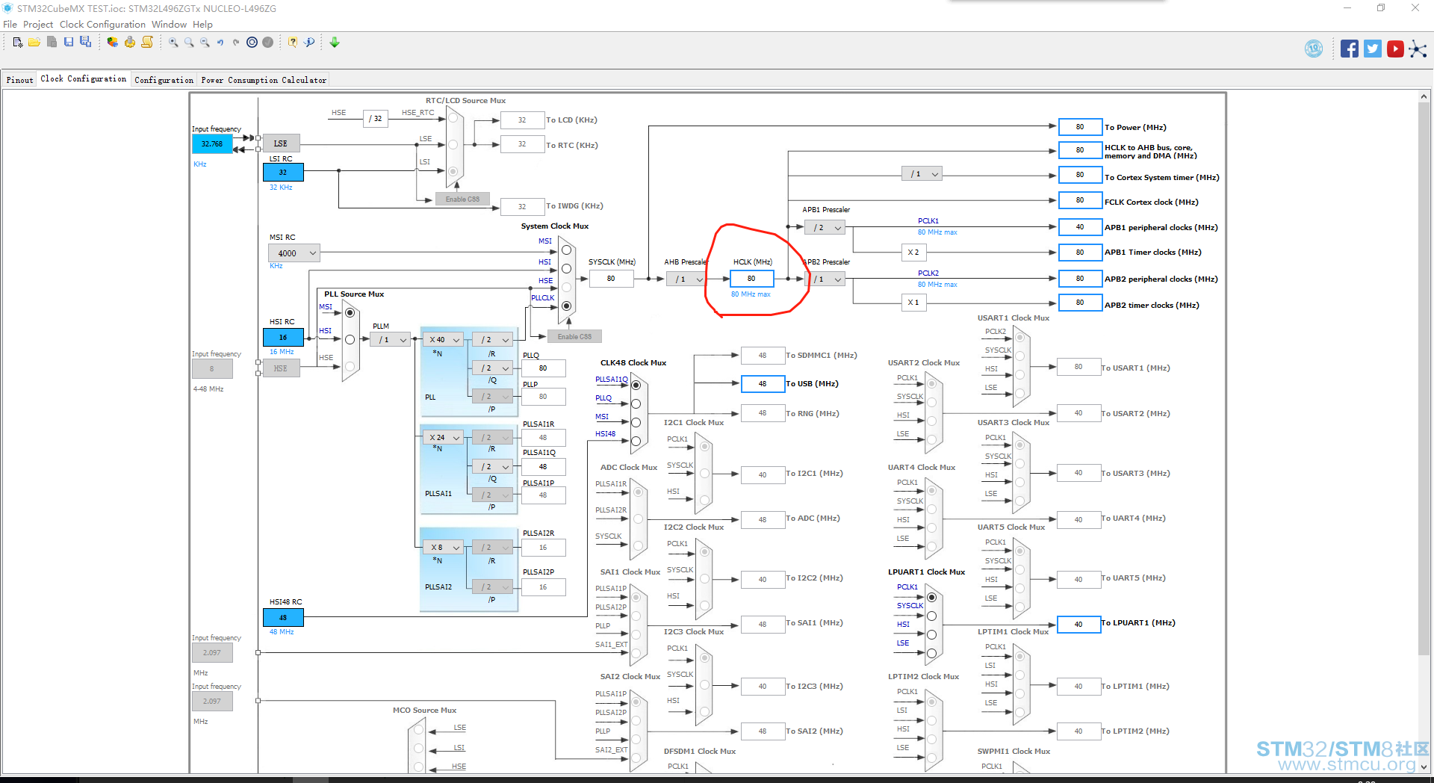This screenshot has width=1434, height=783.
Task: Open the PLLSAI2 multiplier X 8 dropdown
Action: click(x=444, y=548)
